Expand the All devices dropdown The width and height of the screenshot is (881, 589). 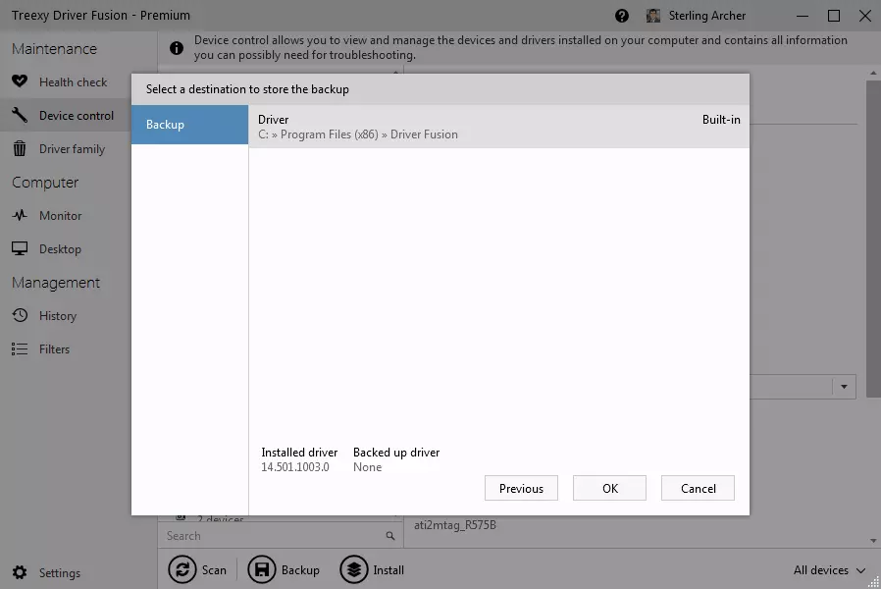[829, 570]
